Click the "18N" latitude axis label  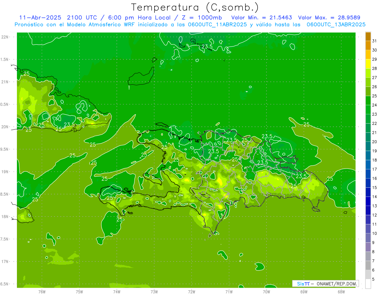[5, 216]
